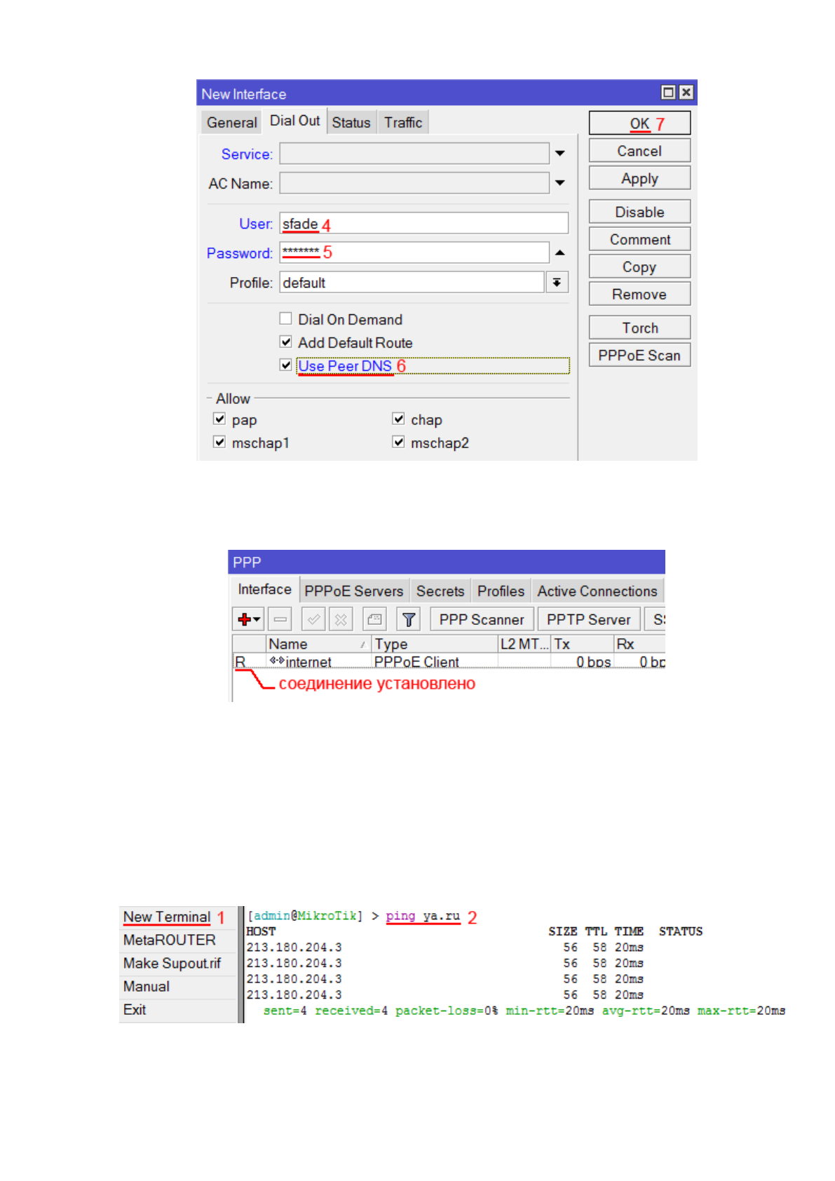Expand the AC Name dropdown arrow

coord(559,183)
